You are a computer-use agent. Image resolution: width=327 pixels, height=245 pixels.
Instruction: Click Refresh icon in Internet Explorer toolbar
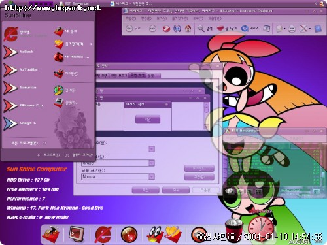[177, 29]
